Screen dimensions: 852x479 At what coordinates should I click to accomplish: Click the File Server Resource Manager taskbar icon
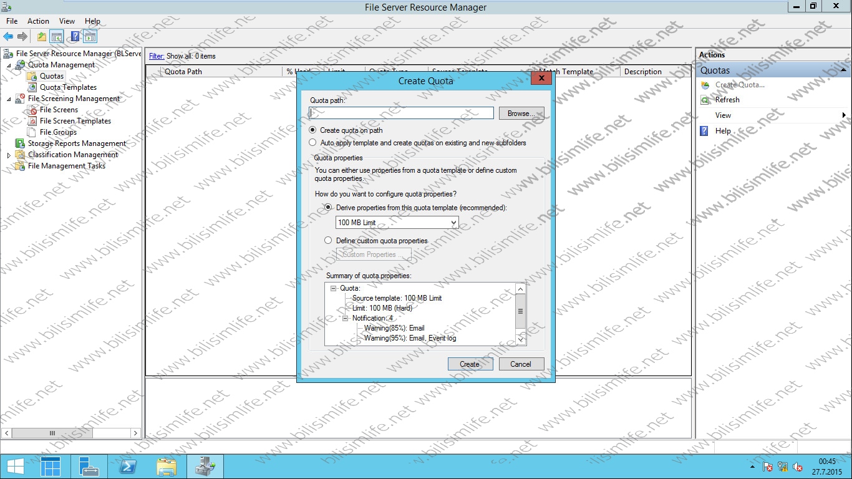pos(205,467)
